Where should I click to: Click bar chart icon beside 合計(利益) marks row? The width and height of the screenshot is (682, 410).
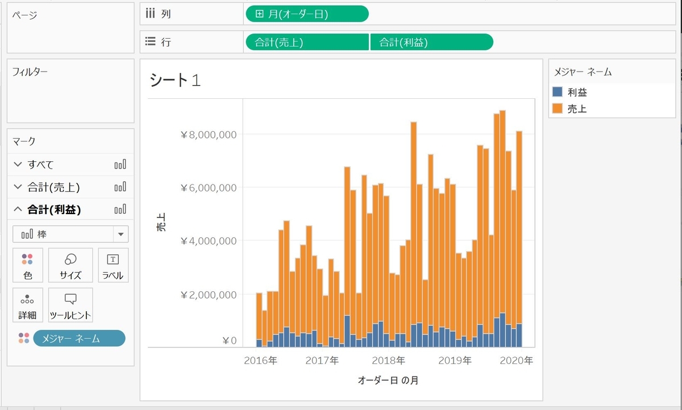click(x=120, y=209)
